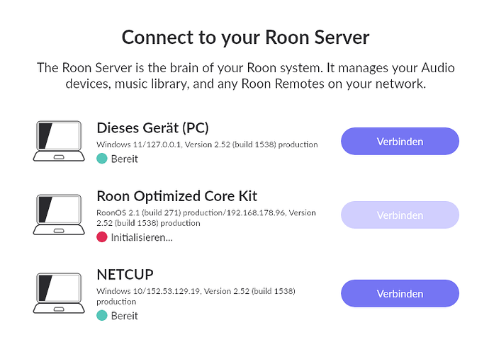Viewport: 489px width, 347px height.
Task: Click red Initialisieren status dot
Action: [x=102, y=237]
